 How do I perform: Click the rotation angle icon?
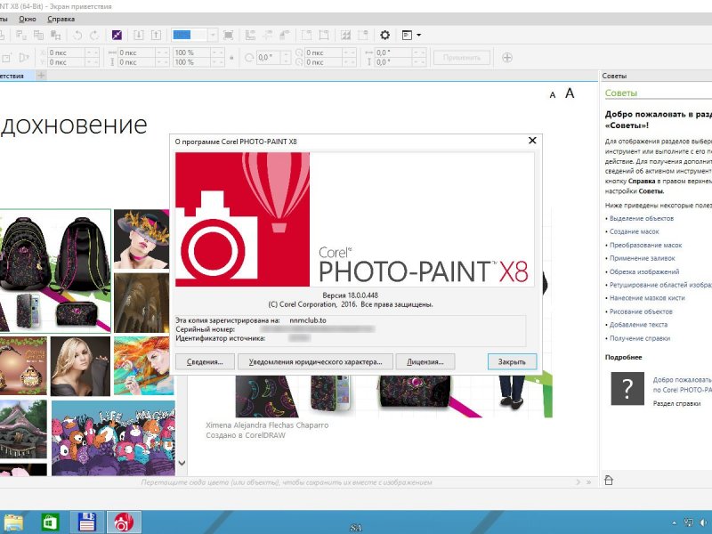point(249,58)
